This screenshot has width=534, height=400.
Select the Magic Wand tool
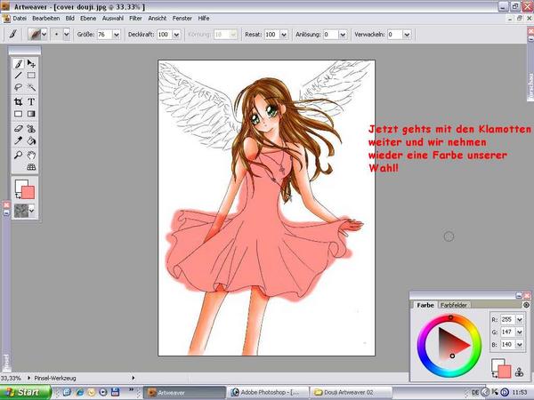click(31, 87)
